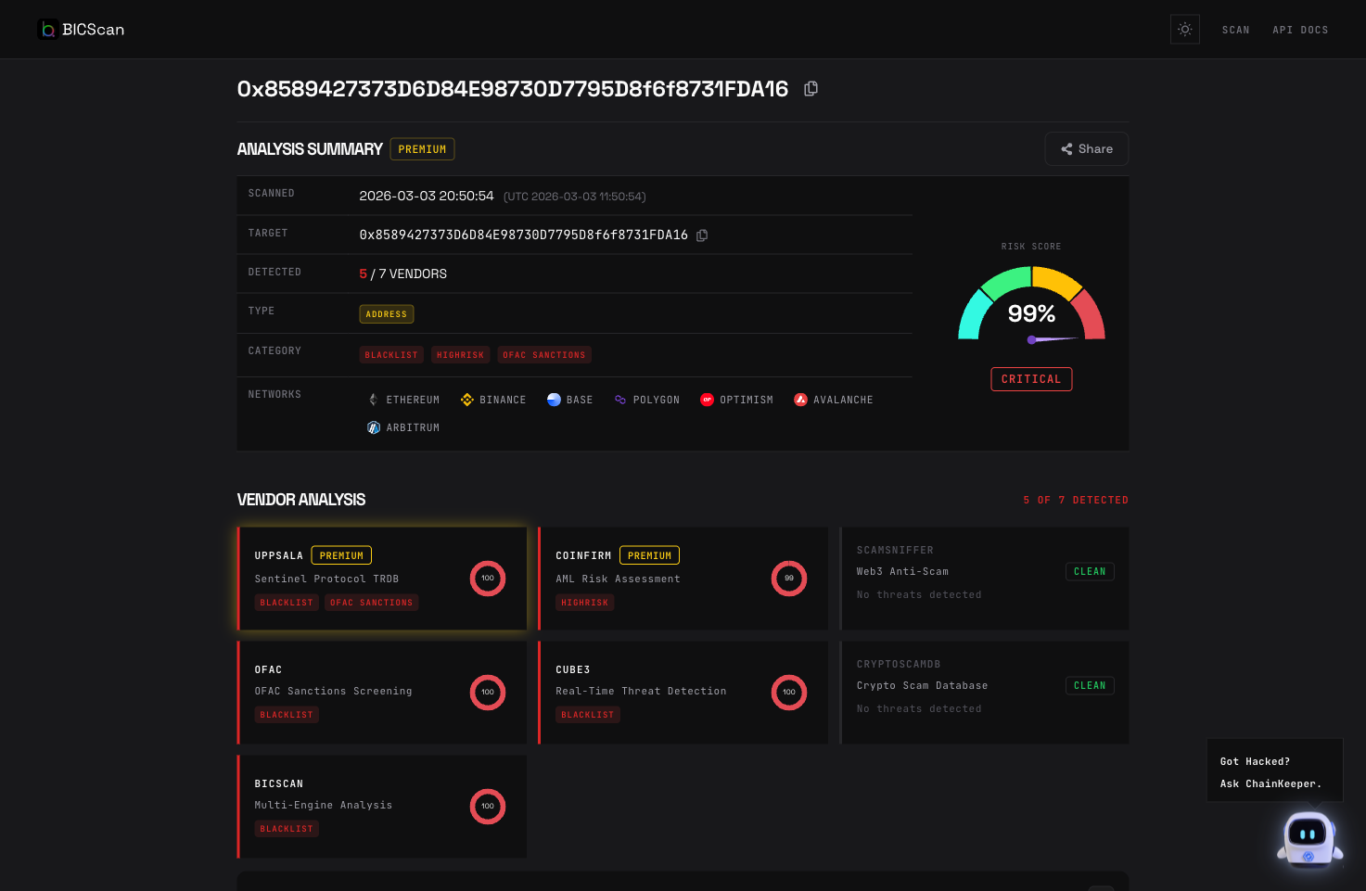Select the Ethereum network icon
The width and height of the screenshot is (1366, 891).
375,399
